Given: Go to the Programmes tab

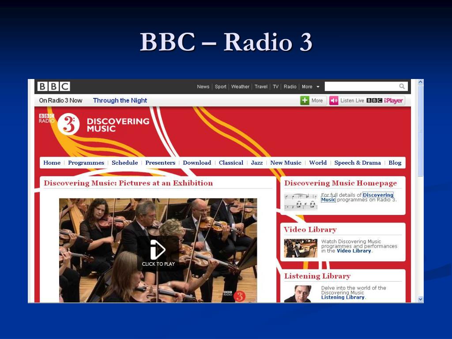Looking at the screenshot, I should pos(86,163).
